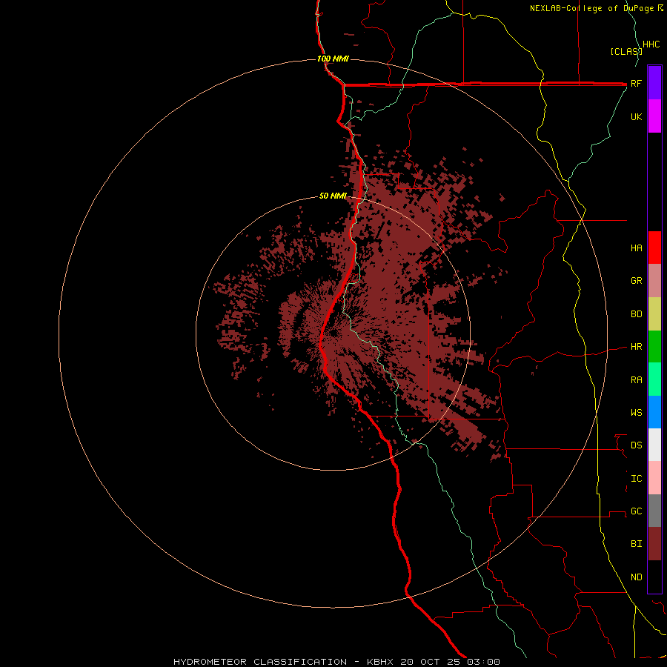Click the "GR" legend label
This screenshot has height=667, width=667.
[636, 281]
